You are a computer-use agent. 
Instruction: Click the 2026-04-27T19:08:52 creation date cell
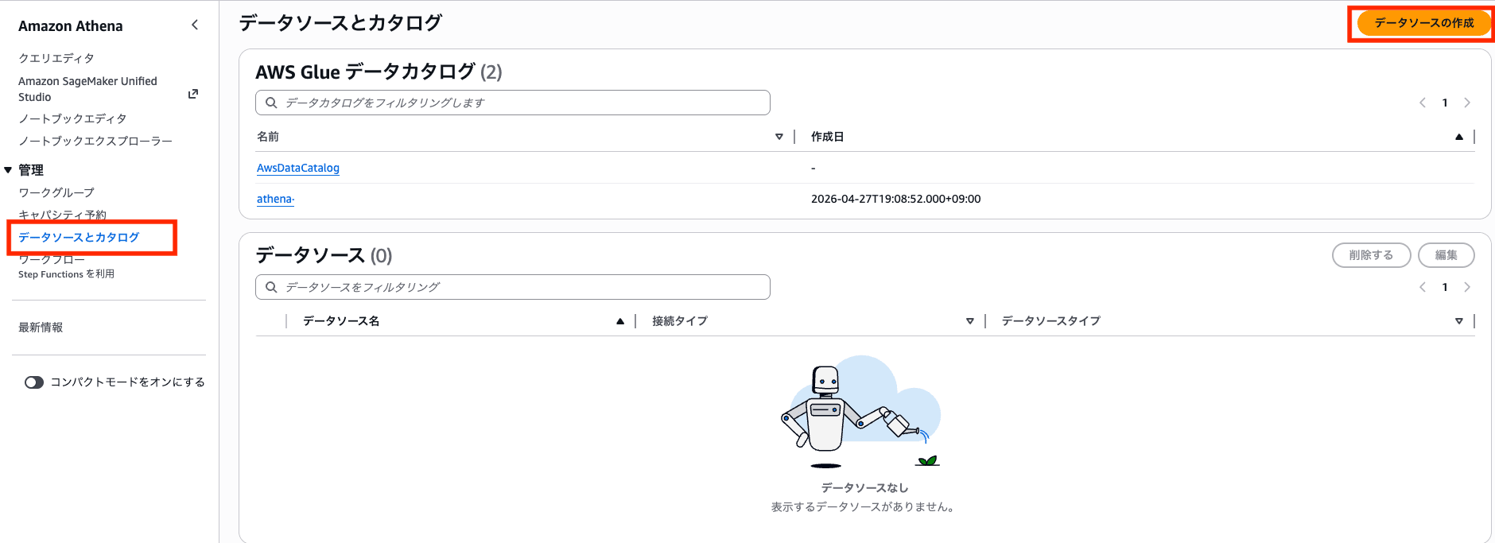click(895, 199)
